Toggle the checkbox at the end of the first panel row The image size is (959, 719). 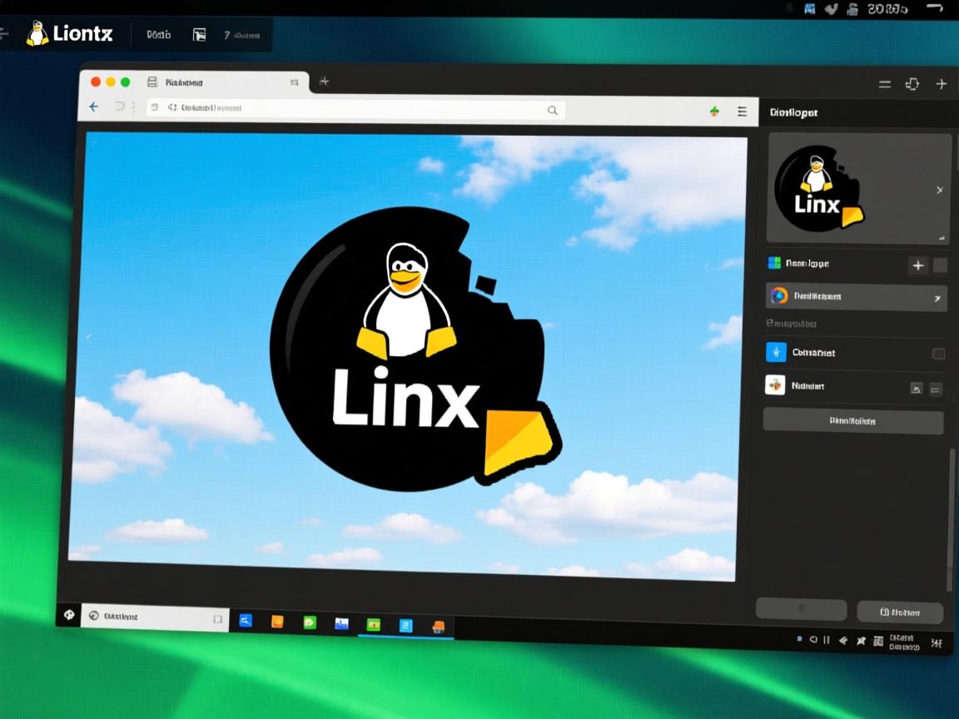[939, 352]
